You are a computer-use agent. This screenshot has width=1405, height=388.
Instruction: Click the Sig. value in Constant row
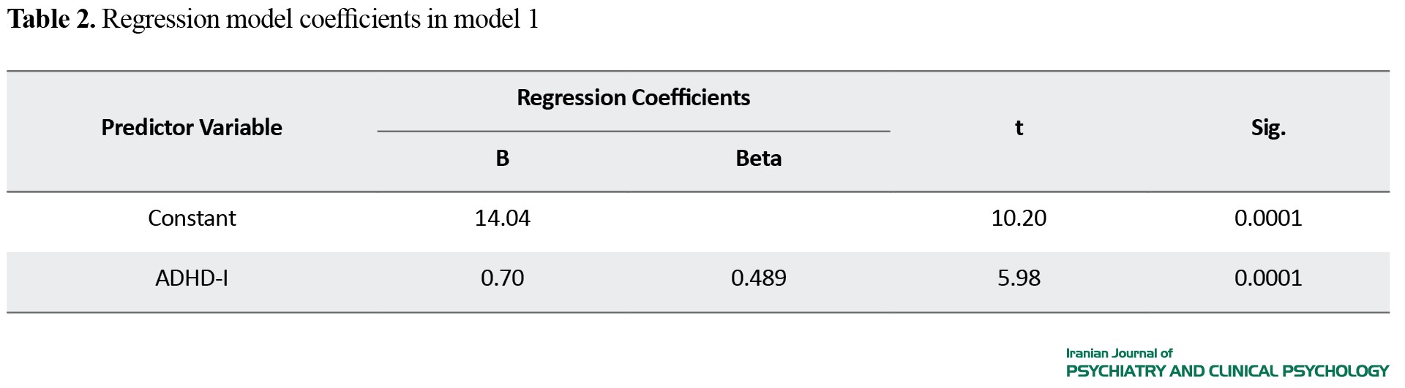pyautogui.click(x=1268, y=218)
